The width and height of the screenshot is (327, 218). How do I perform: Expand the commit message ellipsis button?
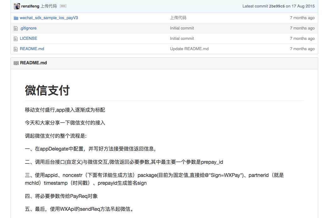point(63,6)
